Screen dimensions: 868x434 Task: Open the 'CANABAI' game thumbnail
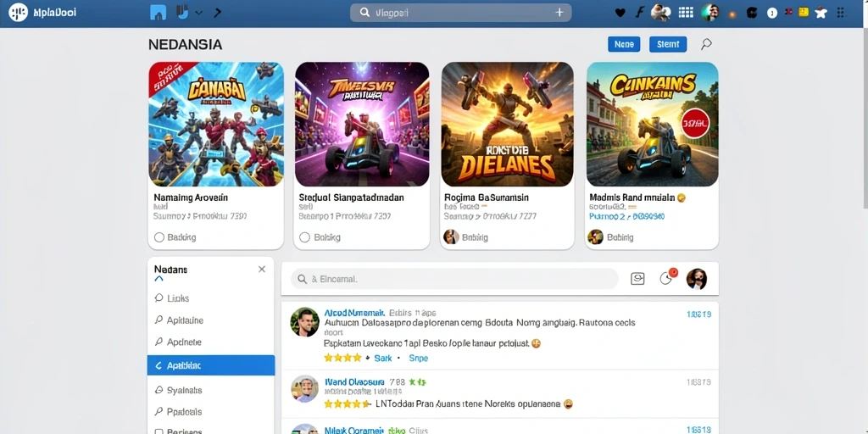point(216,124)
